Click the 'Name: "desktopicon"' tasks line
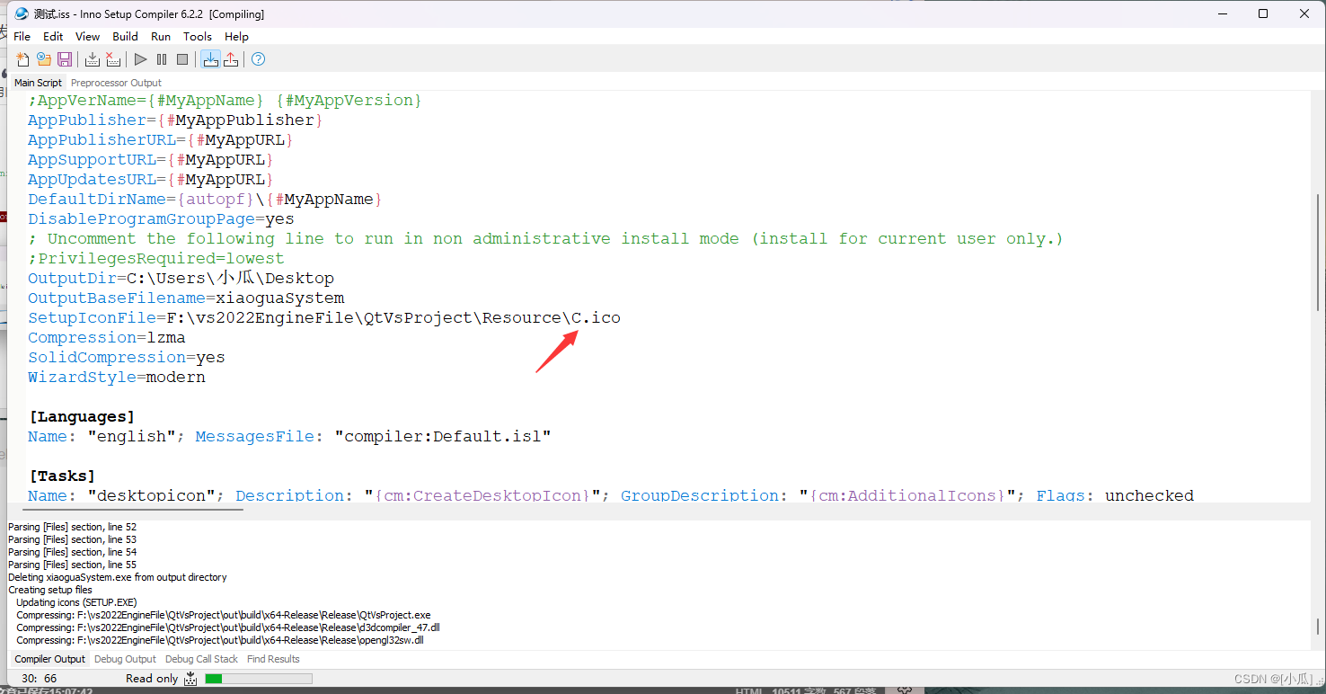 [x=611, y=495]
